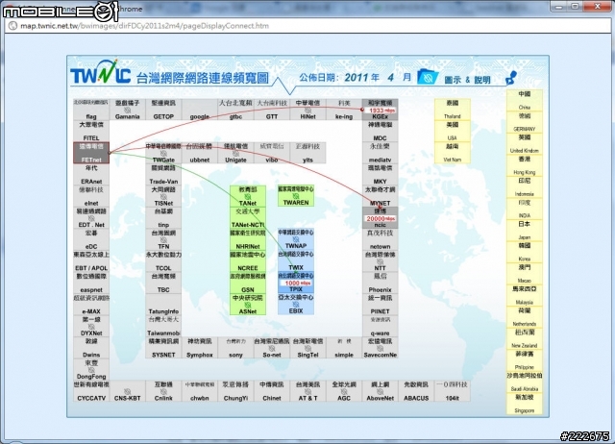Select the green GSN node
Viewport: 615px width, 444px height.
tap(248, 283)
